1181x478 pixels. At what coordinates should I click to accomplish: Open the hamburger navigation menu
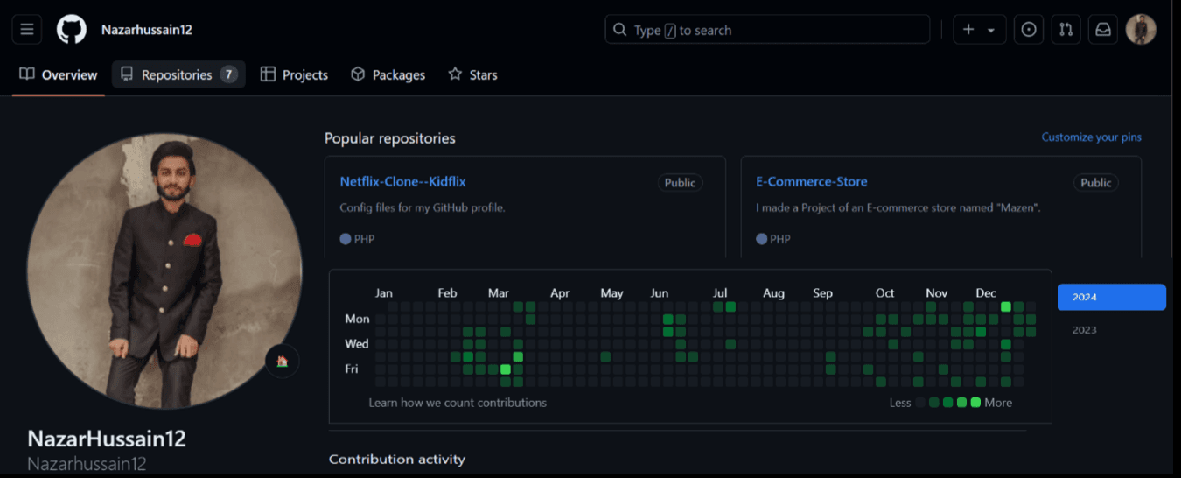coord(27,30)
